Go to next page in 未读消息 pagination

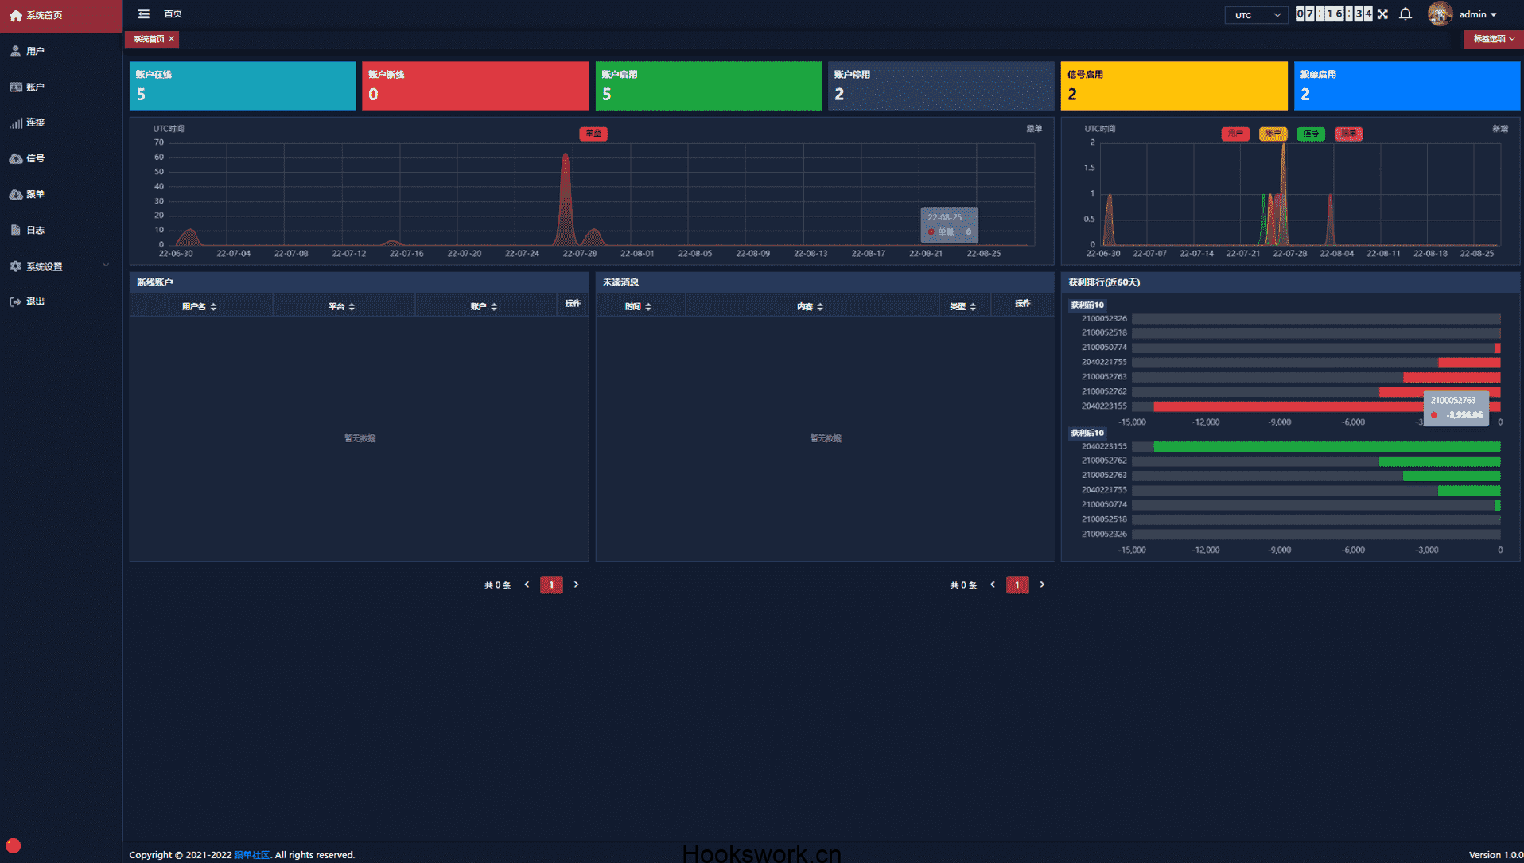pyautogui.click(x=1042, y=585)
